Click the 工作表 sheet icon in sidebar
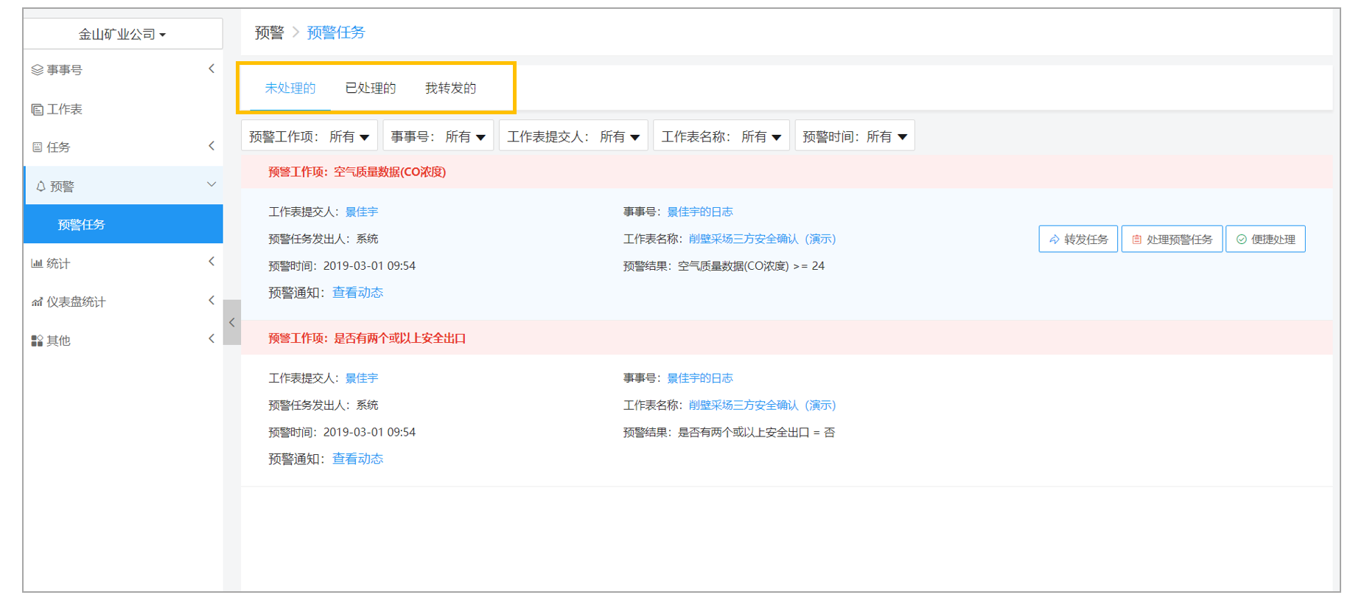Viewport: 1350px width, 606px height. [37, 109]
